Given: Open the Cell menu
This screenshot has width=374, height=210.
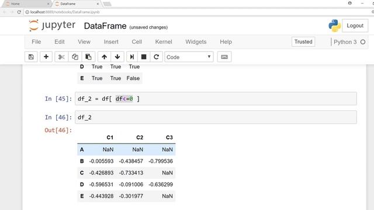Looking at the screenshot, I should coord(137,42).
